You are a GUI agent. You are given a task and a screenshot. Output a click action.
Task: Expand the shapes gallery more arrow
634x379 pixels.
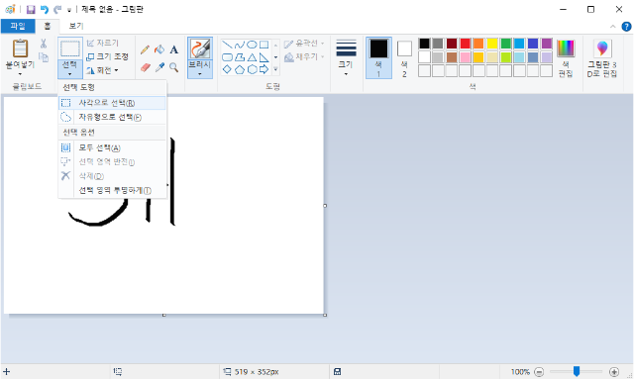(275, 69)
